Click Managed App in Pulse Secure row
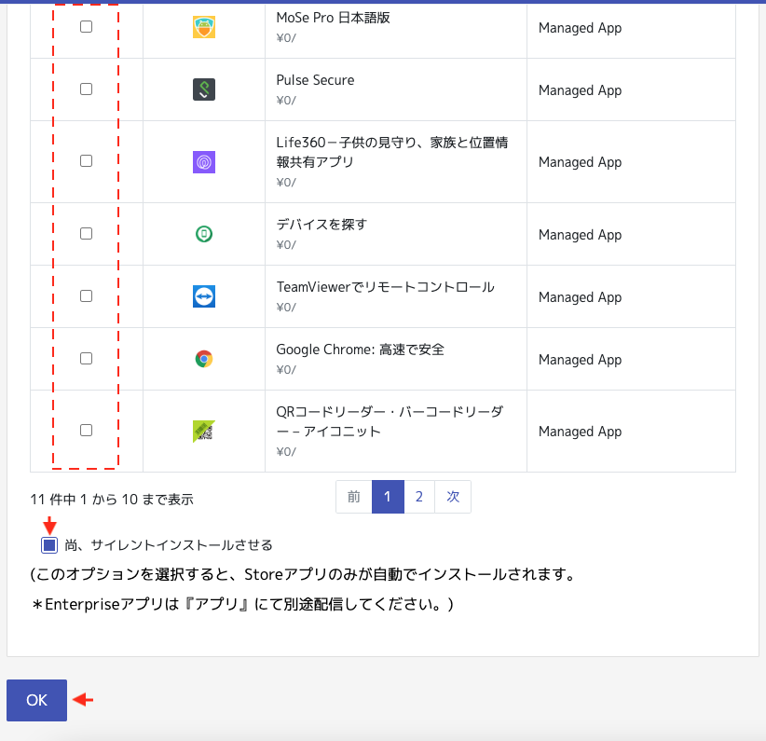 click(580, 91)
